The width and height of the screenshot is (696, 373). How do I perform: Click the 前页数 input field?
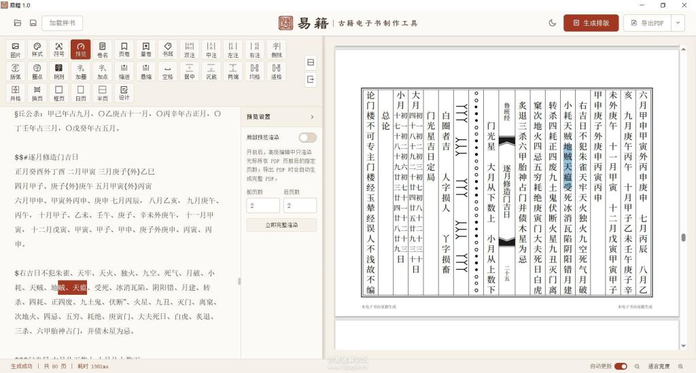click(x=263, y=206)
